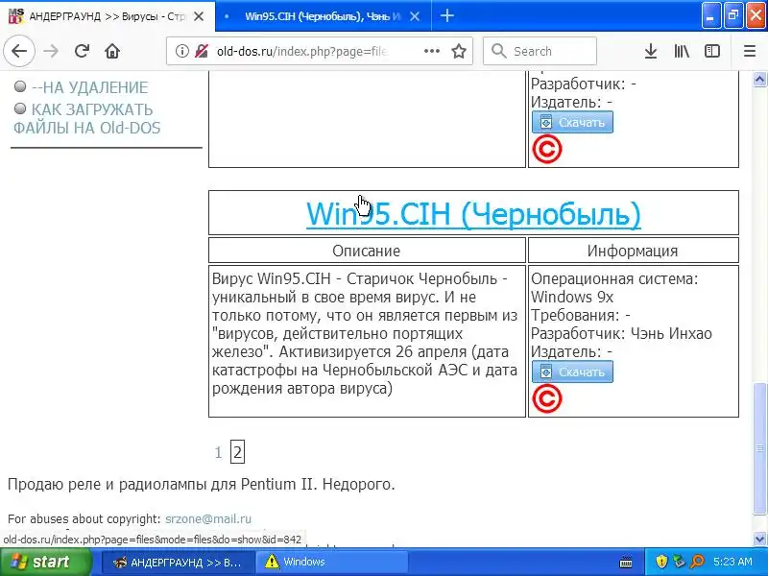Open a new browser tab

[446, 15]
